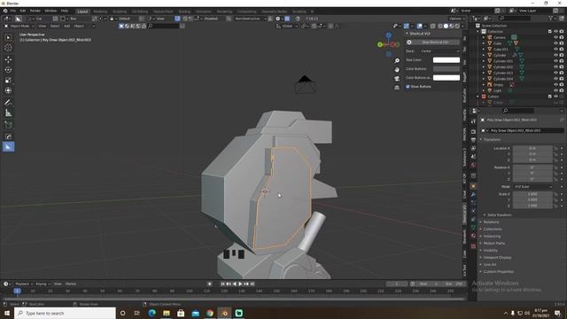
Task: Open the viewport Add menu
Action: pos(66,26)
